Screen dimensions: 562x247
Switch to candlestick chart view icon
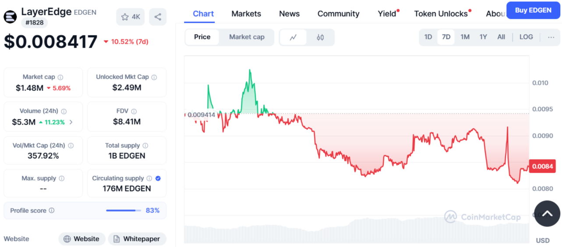pos(320,37)
